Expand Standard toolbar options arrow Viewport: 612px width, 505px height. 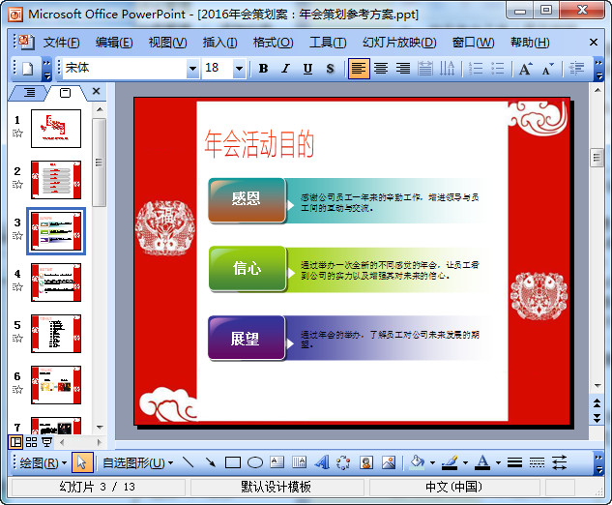[x=46, y=69]
